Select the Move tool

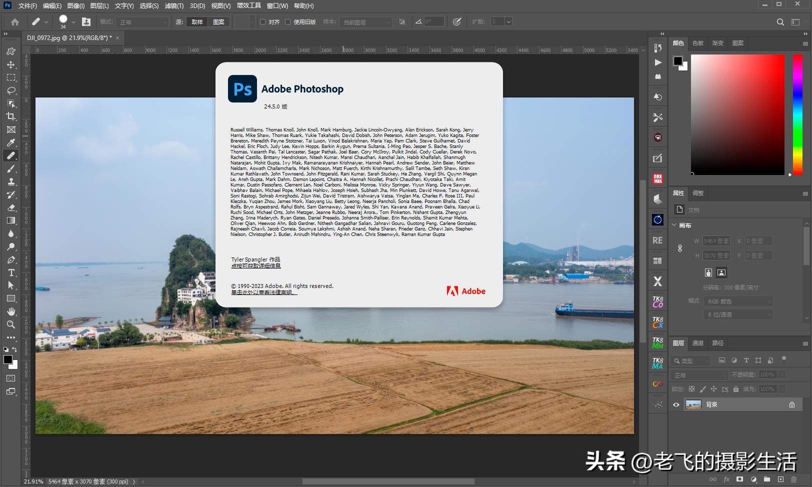click(11, 64)
